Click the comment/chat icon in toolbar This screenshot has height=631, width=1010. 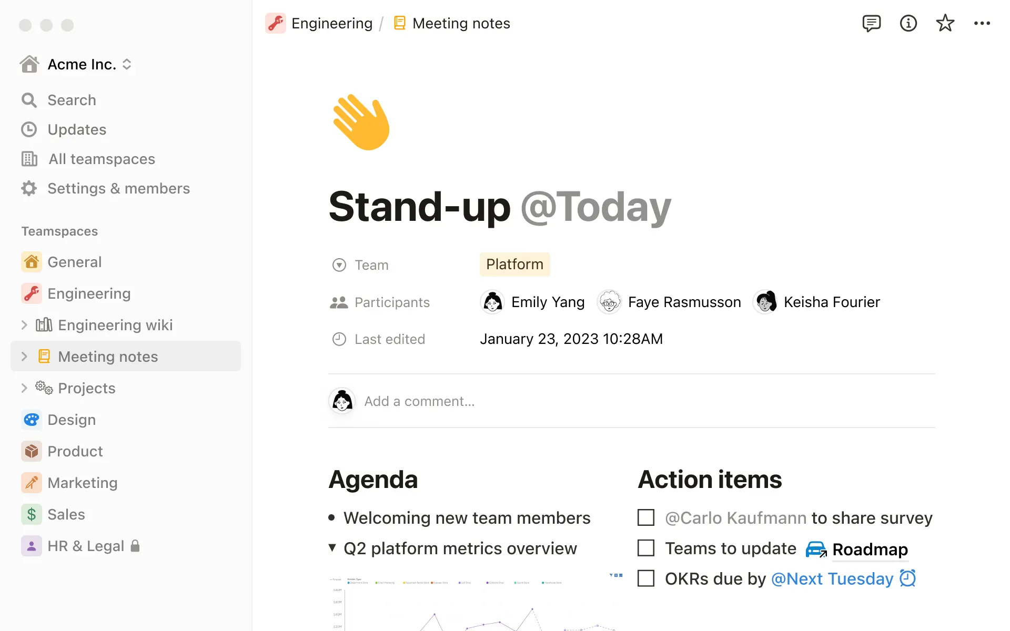point(871,23)
